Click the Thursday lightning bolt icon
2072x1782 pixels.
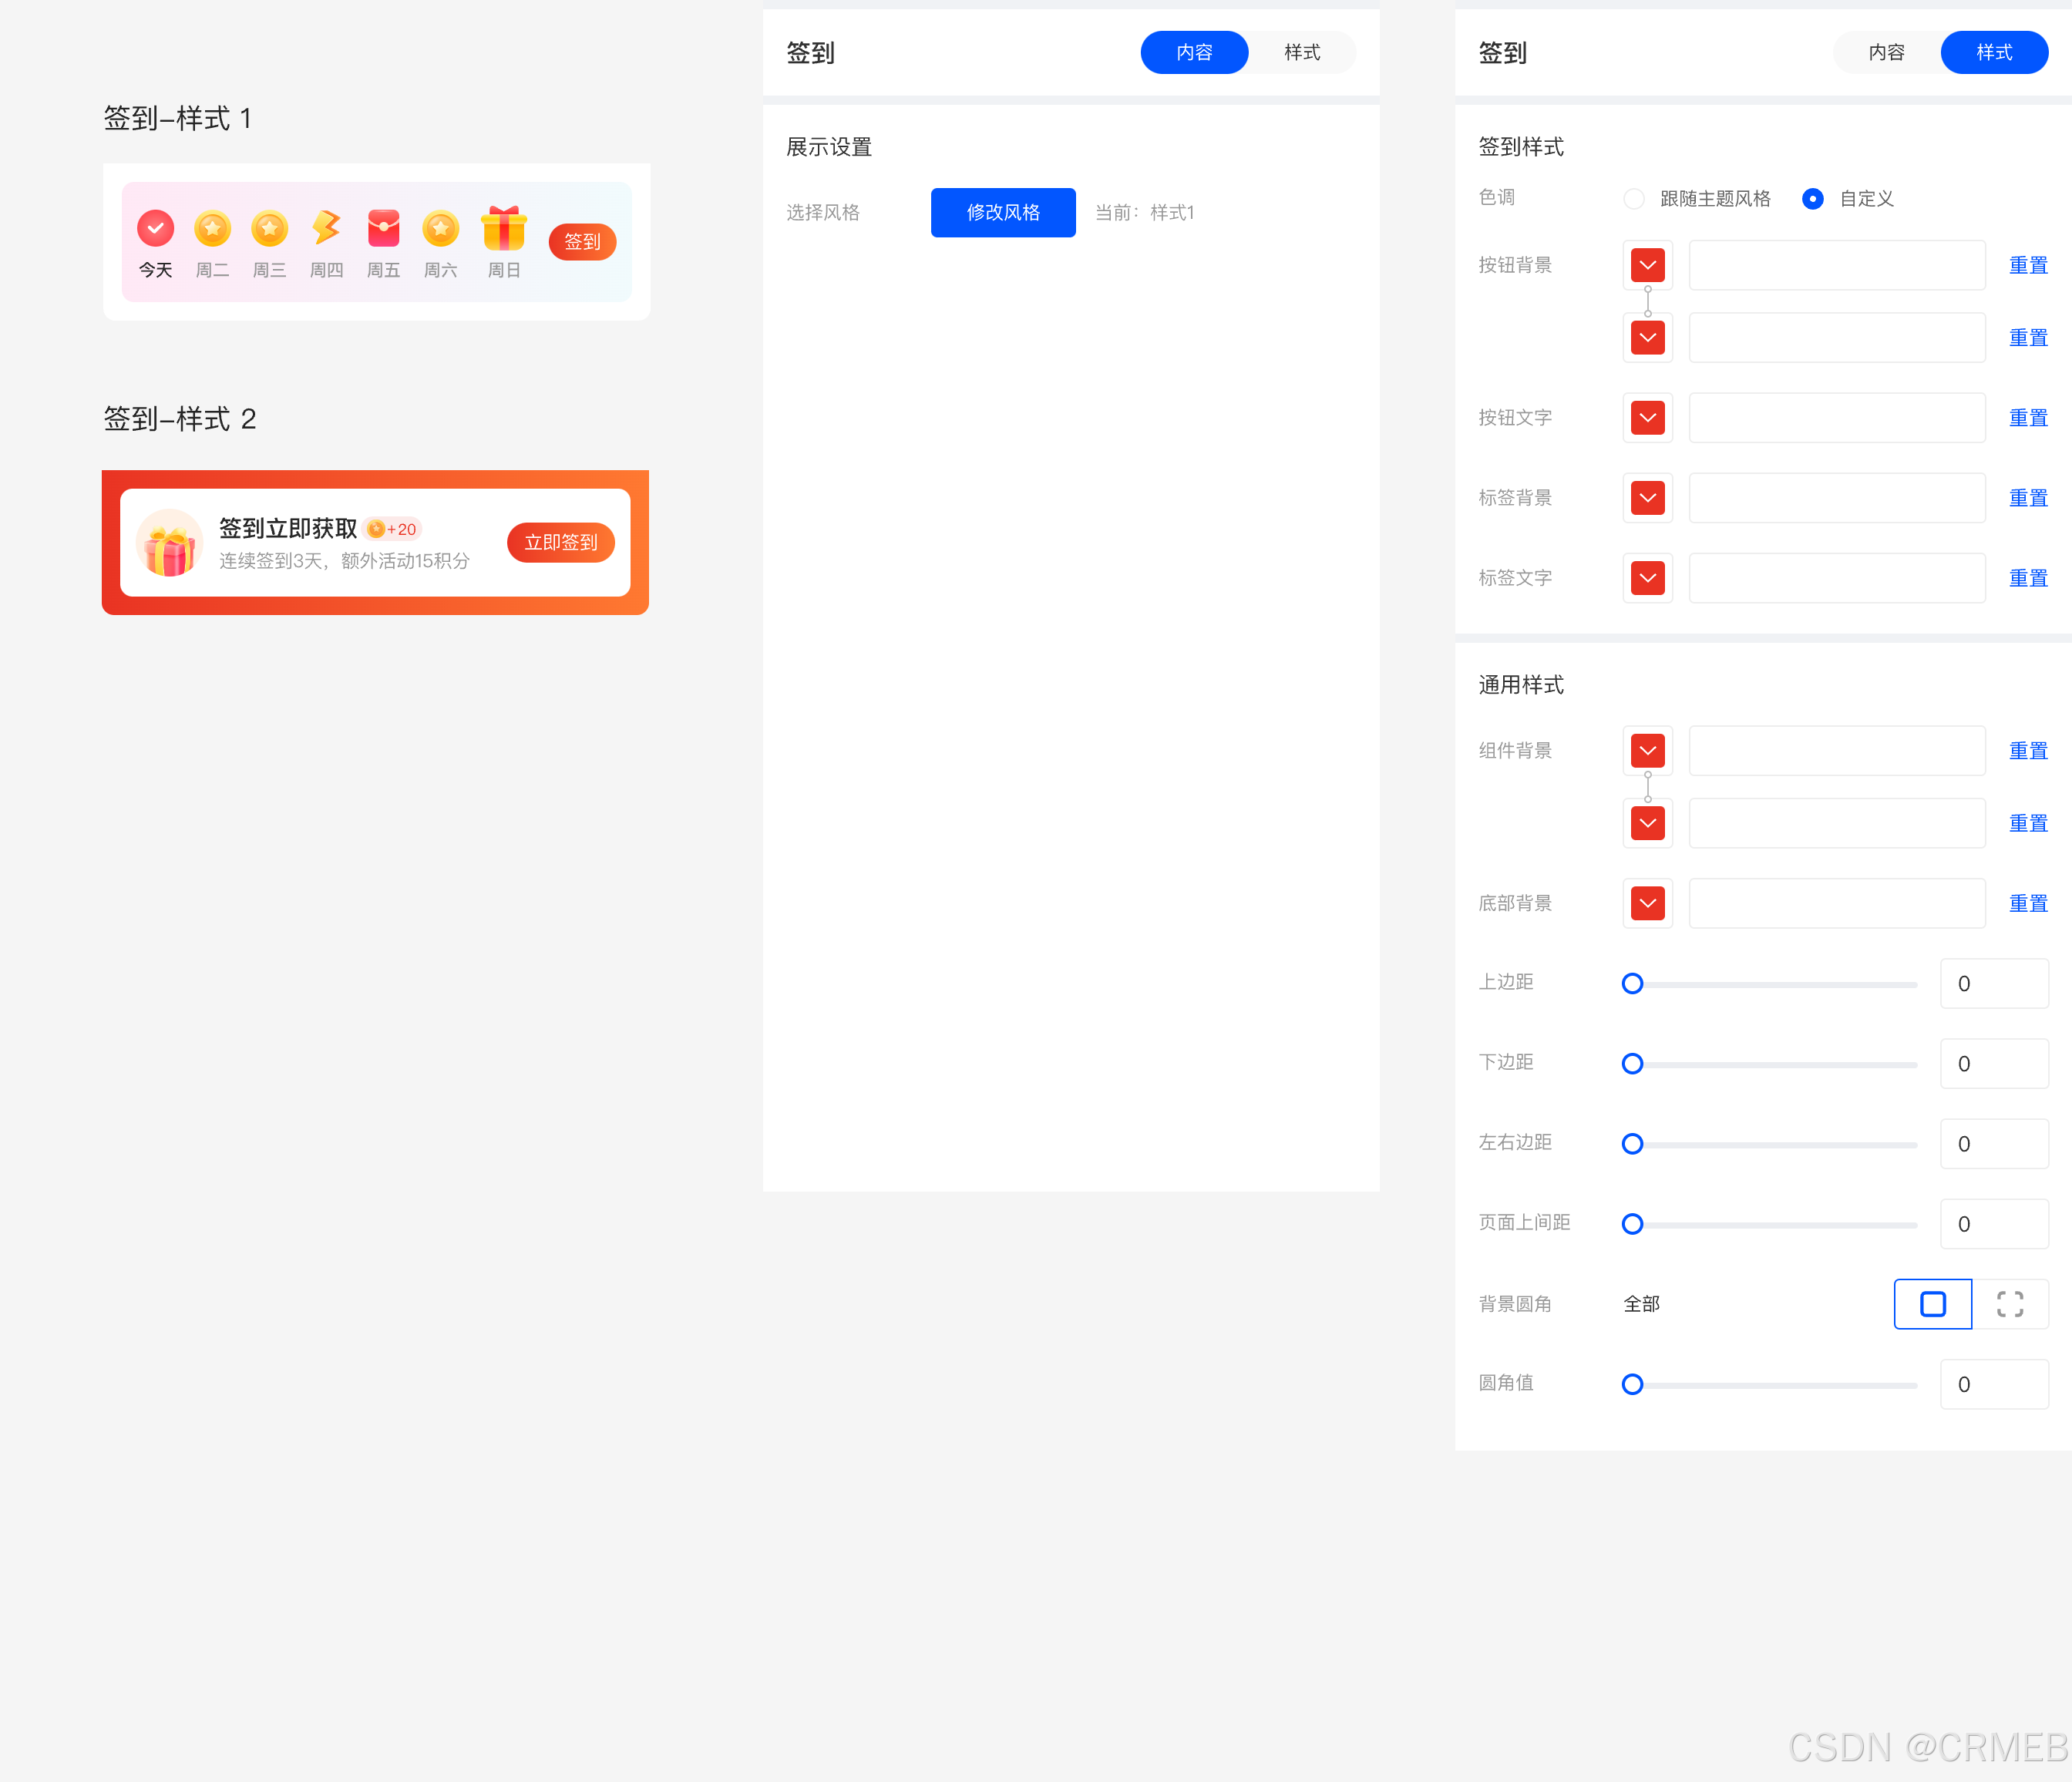[x=326, y=228]
